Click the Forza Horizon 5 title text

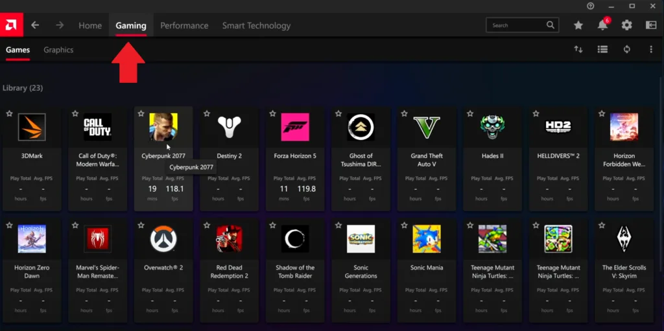coord(295,155)
